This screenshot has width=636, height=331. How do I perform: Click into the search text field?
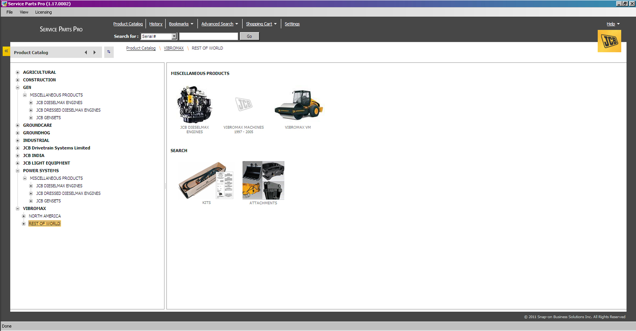tap(208, 36)
